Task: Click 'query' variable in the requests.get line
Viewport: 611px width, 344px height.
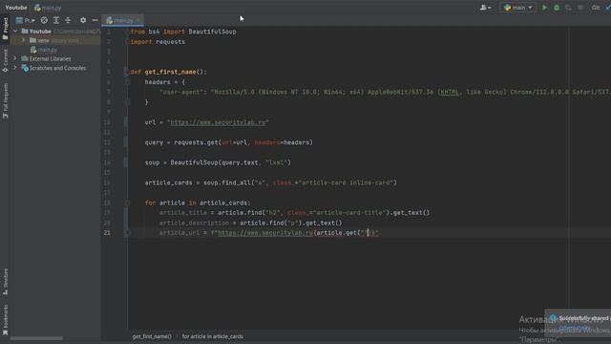Action: (x=154, y=142)
